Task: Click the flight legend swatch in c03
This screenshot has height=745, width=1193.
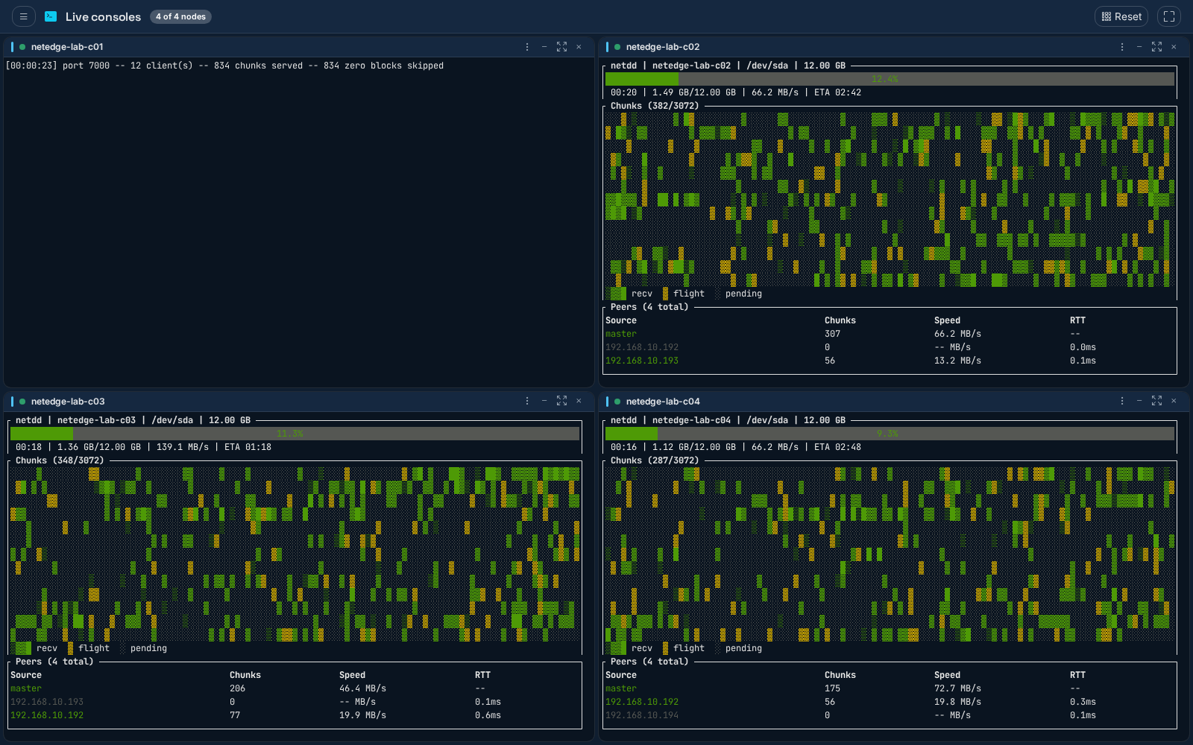Action: coord(70,648)
